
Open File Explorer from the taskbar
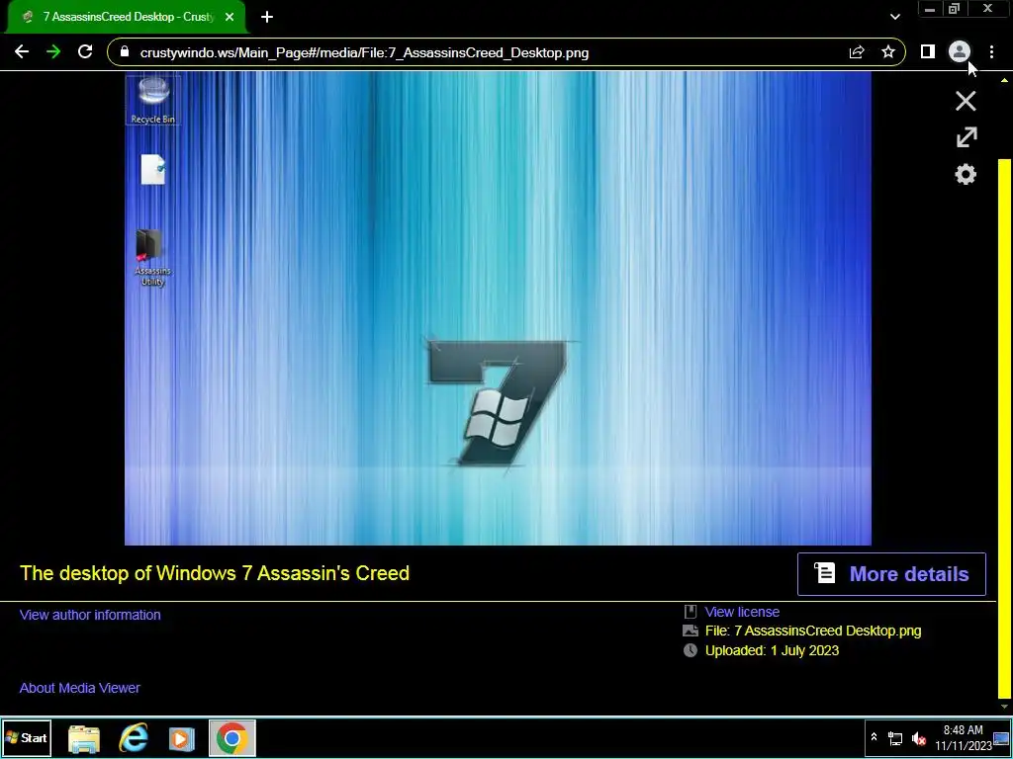84,738
